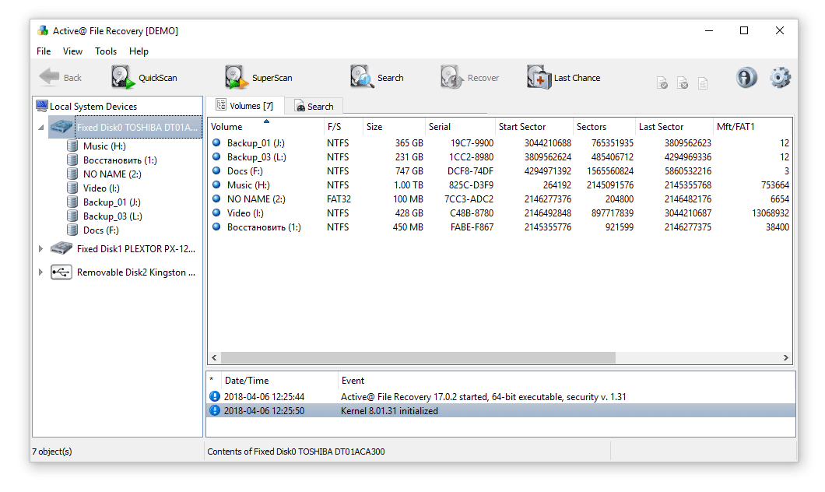Open the Search tool in toolbar
This screenshot has height=492, width=825.
377,77
